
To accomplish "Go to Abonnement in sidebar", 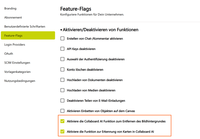I will click(13, 18).
